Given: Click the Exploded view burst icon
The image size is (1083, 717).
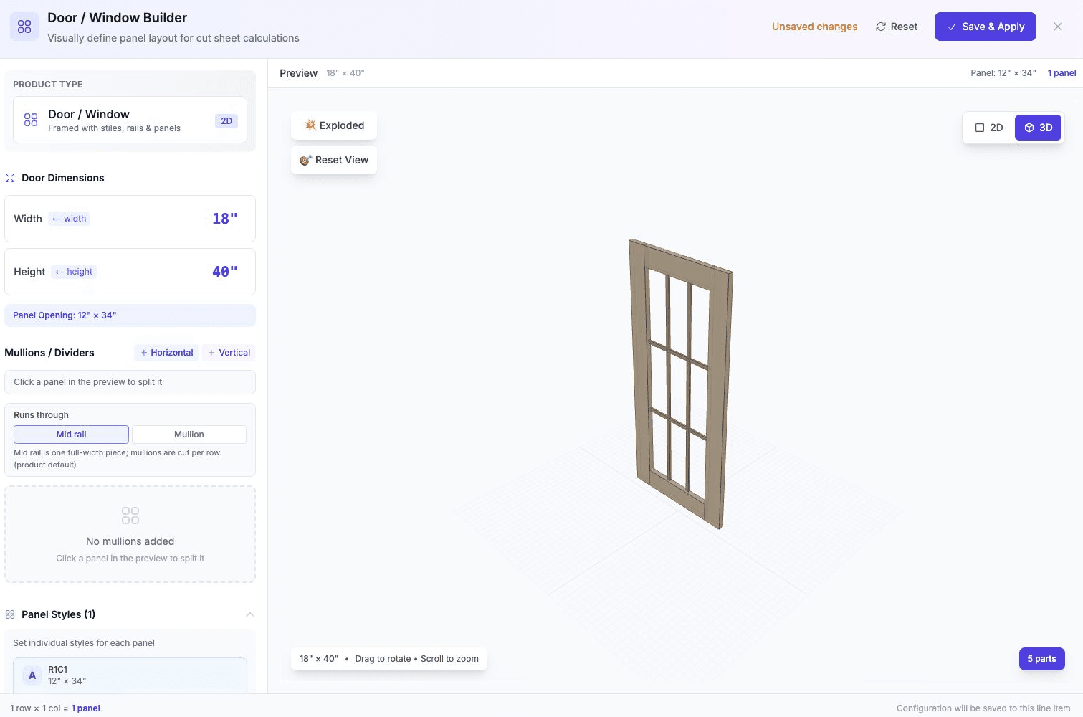Looking at the screenshot, I should click(310, 125).
